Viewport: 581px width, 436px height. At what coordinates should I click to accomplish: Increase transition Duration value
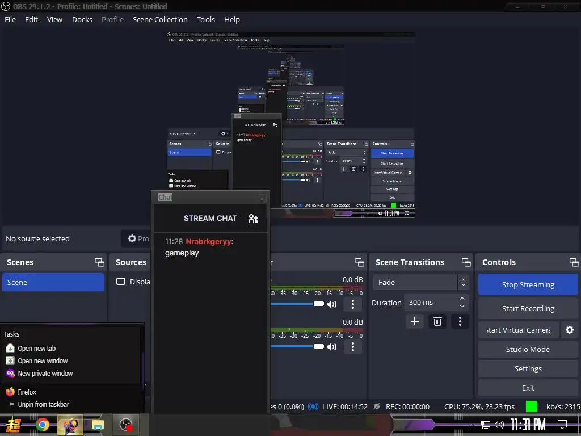(462, 299)
